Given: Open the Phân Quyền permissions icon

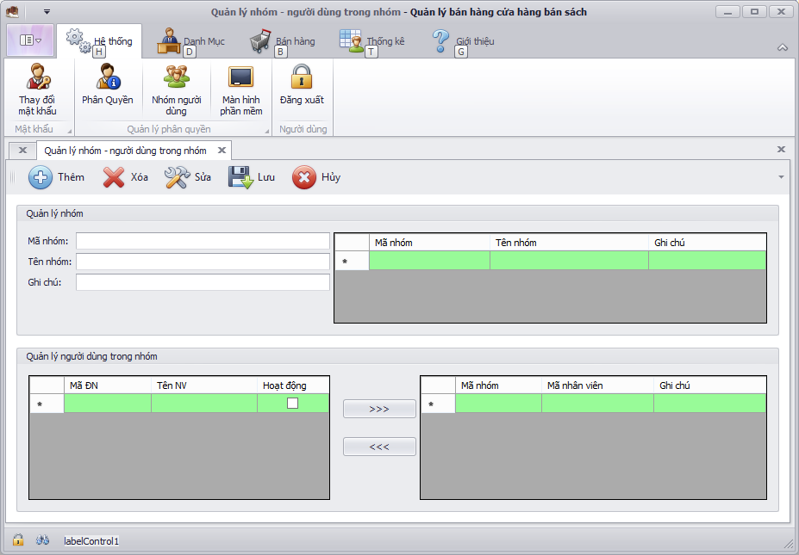Looking at the screenshot, I should tap(108, 77).
